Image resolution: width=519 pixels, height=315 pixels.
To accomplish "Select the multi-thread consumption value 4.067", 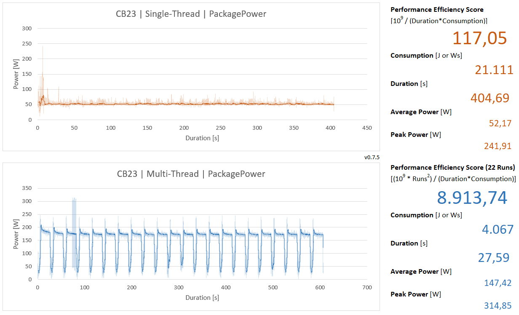I will (498, 230).
